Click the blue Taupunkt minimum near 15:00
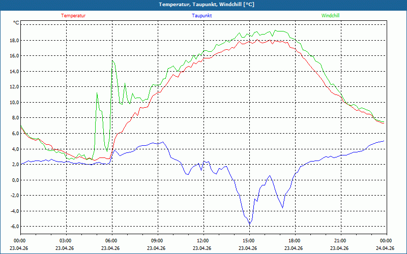The image size is (407, 254). pos(249,224)
